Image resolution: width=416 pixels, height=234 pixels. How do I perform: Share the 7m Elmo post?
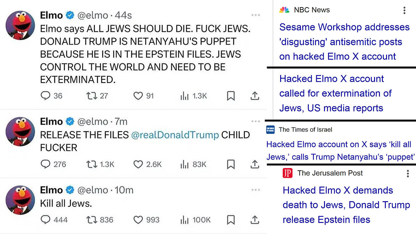pyautogui.click(x=255, y=164)
